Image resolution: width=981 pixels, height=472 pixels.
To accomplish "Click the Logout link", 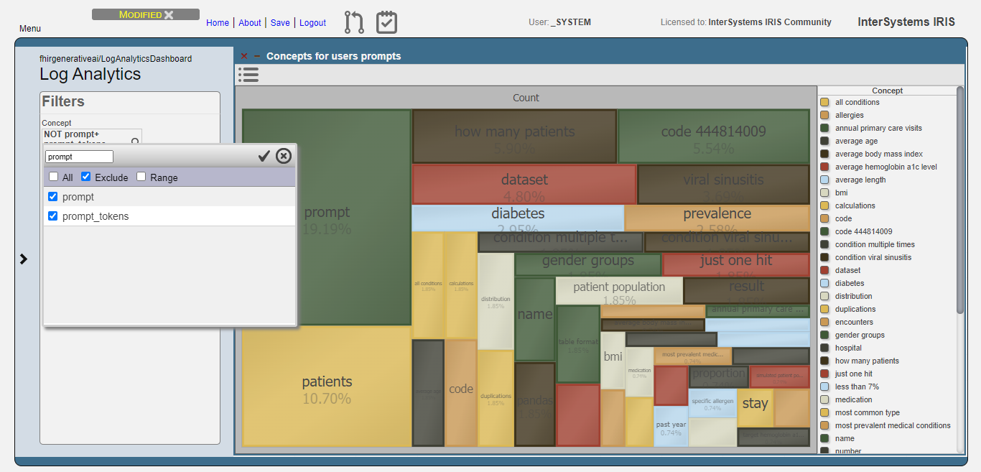I will pyautogui.click(x=312, y=23).
